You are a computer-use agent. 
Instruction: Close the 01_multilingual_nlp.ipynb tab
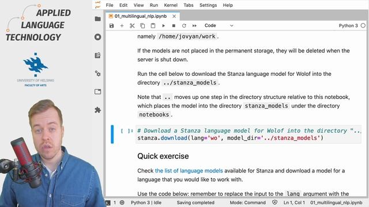click(x=174, y=16)
